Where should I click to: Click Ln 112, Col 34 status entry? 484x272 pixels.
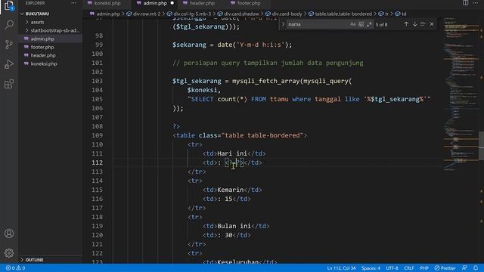(341, 268)
